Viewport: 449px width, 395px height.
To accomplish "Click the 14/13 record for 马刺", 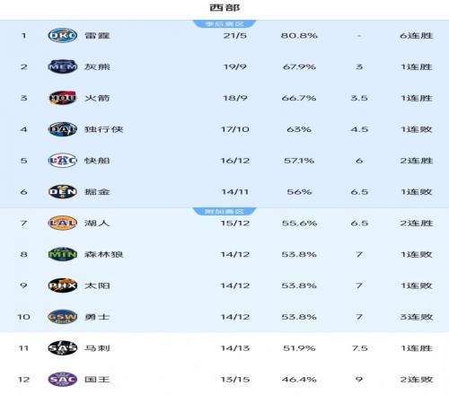I will [235, 348].
